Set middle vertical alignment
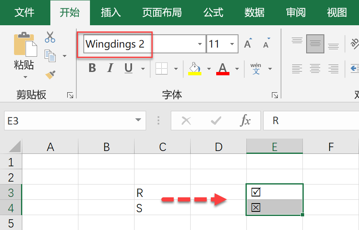The height and width of the screenshot is (230, 359). [x=315, y=43]
